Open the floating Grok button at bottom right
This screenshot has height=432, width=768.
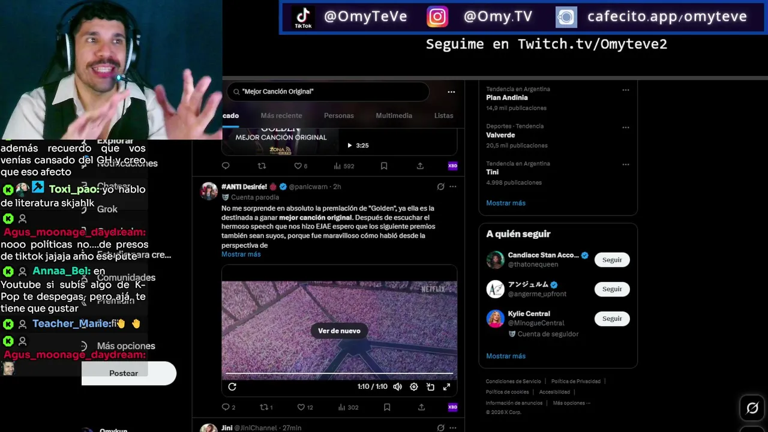(x=752, y=409)
